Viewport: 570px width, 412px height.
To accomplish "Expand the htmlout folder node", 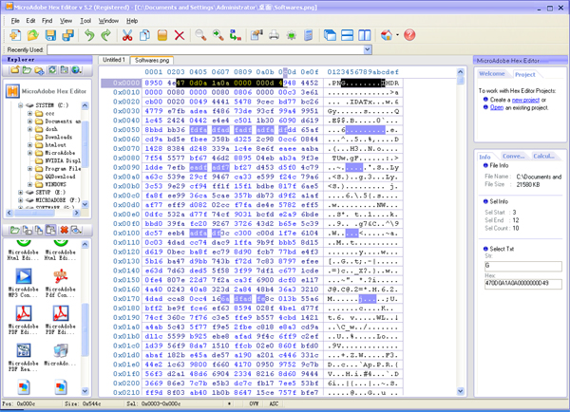I will coord(30,145).
